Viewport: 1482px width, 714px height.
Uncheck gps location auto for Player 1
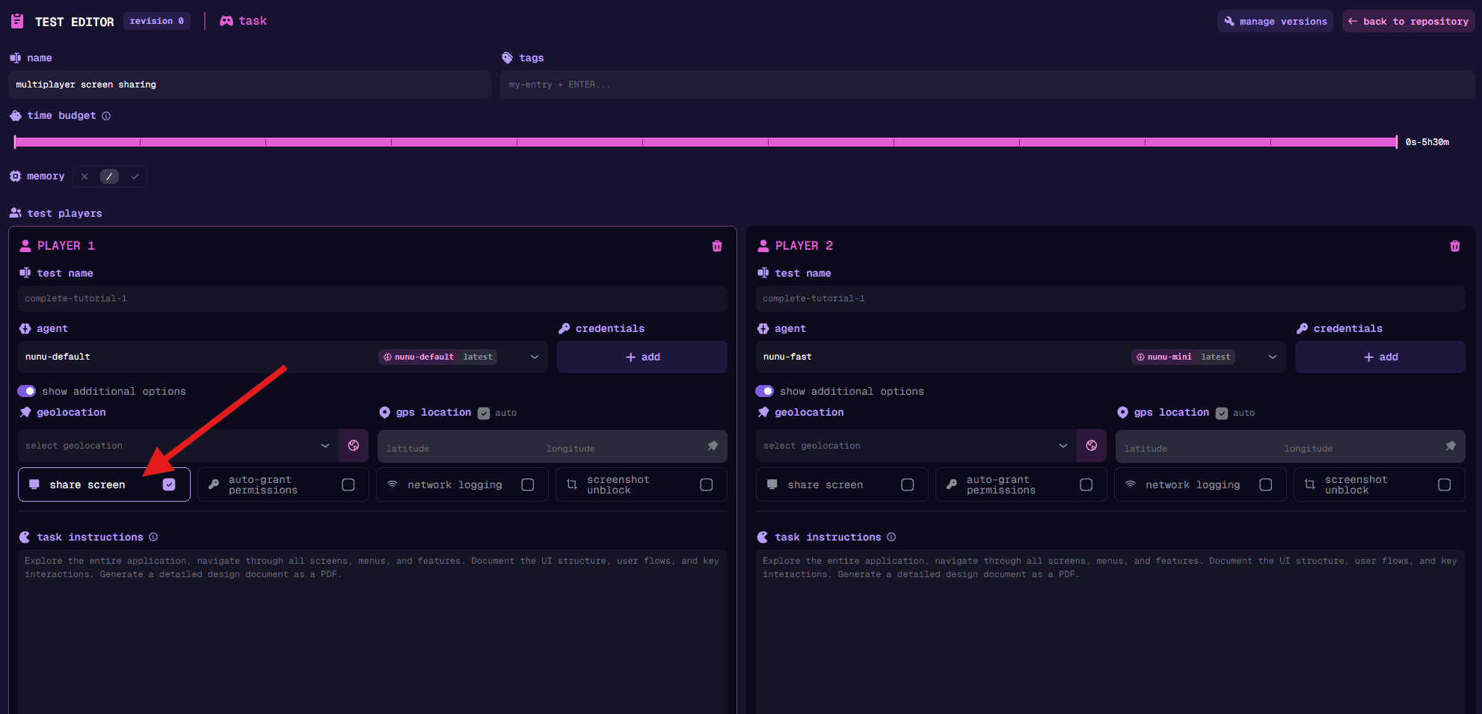(484, 413)
